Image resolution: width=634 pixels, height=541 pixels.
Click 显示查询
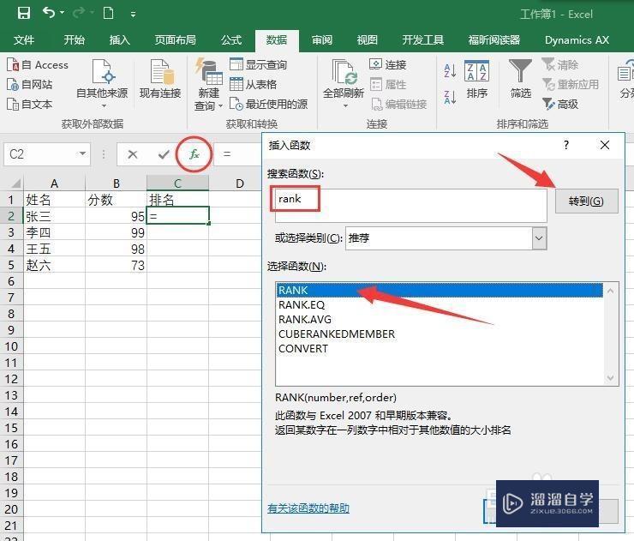tap(259, 64)
